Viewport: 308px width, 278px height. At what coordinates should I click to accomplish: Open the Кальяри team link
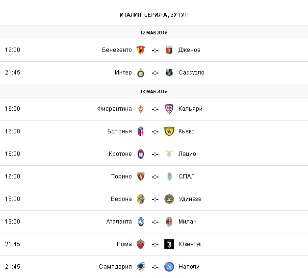tap(190, 109)
